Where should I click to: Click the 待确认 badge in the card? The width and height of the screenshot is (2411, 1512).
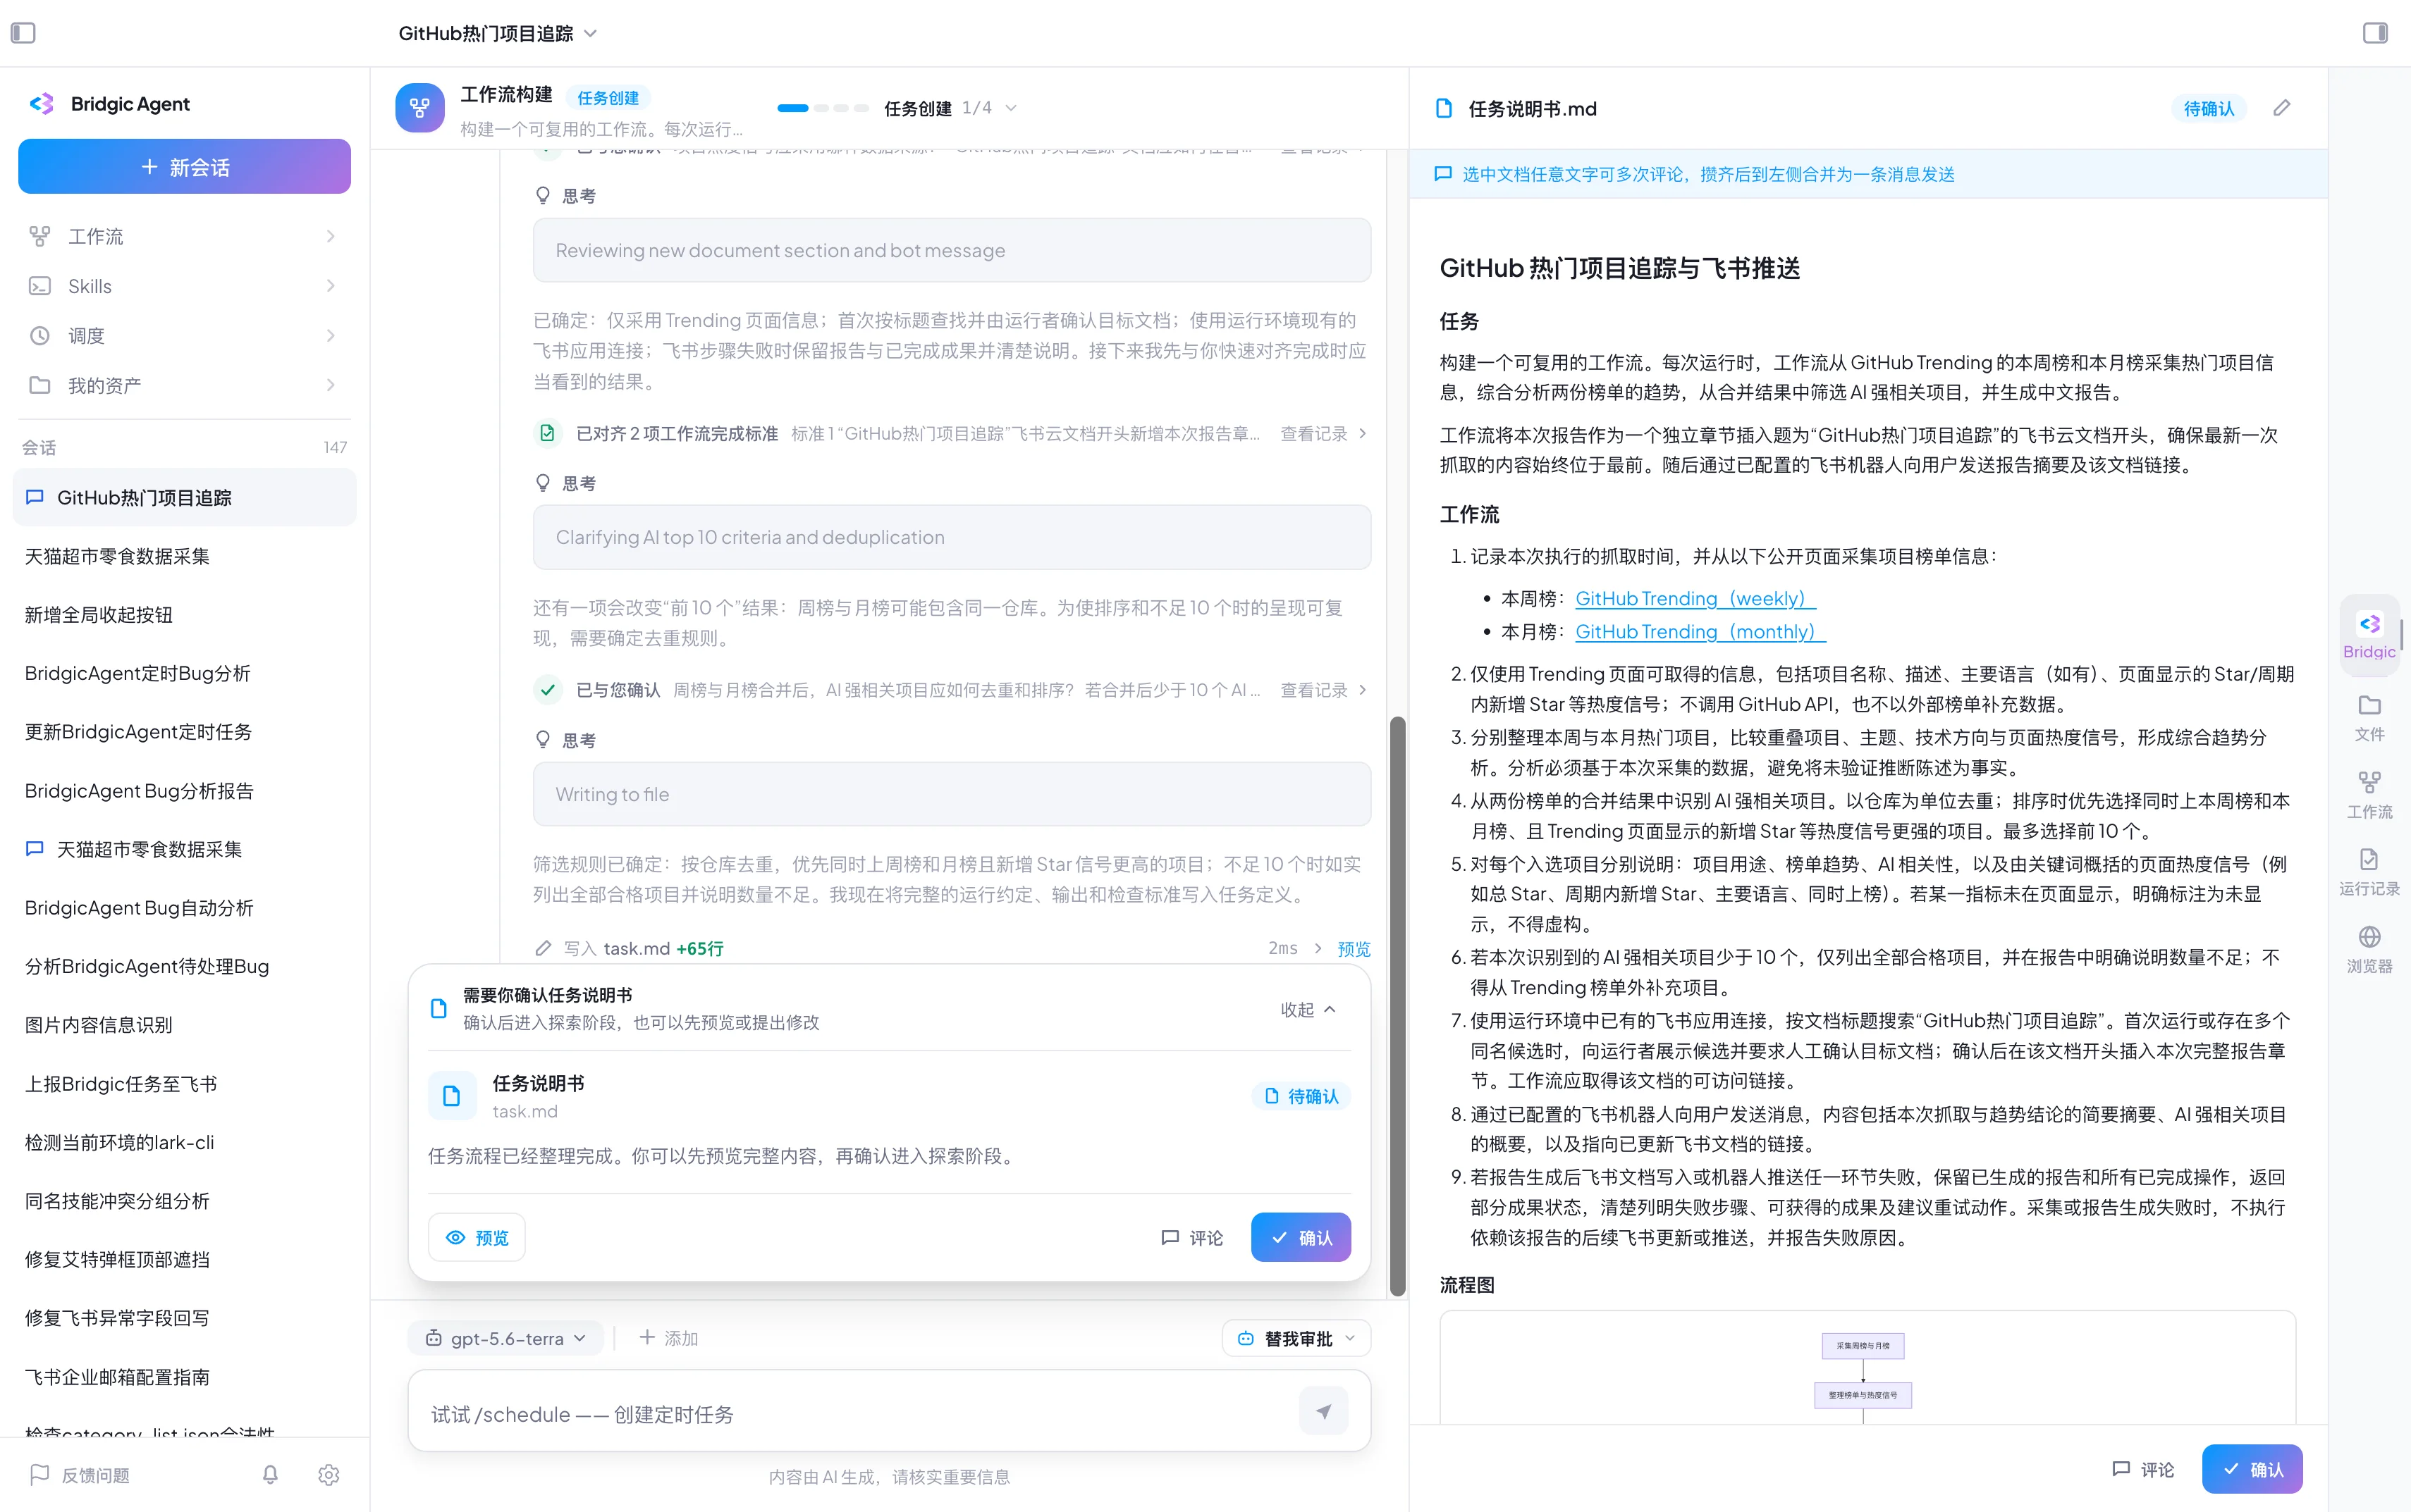click(x=1301, y=1096)
